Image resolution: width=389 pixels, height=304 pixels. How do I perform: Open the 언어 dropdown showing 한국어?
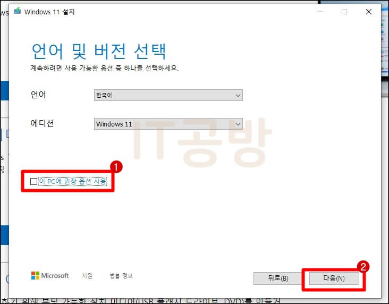coord(168,95)
